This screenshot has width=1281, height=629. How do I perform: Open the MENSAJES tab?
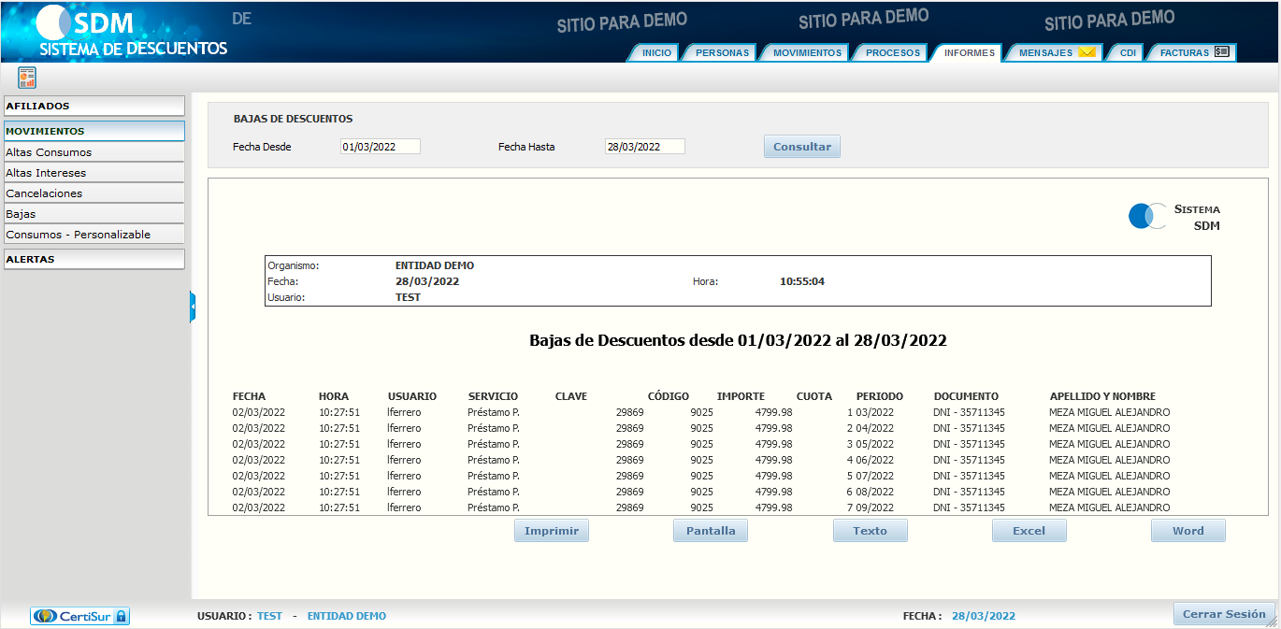pos(1056,53)
